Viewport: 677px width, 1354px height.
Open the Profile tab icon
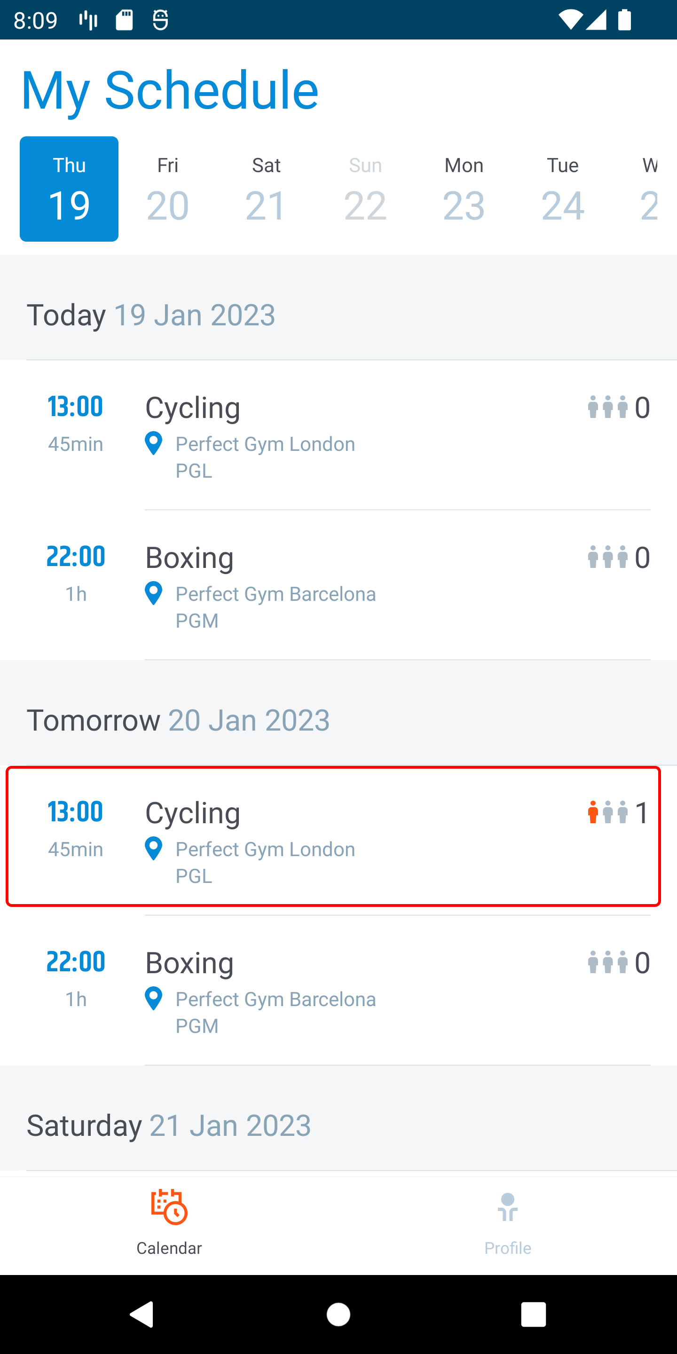coord(507,1207)
